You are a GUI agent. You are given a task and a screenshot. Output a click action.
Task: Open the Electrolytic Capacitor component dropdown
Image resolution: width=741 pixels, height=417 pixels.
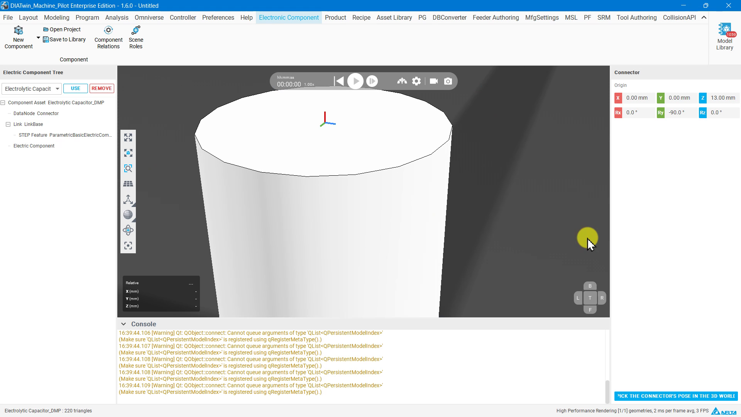tap(32, 89)
